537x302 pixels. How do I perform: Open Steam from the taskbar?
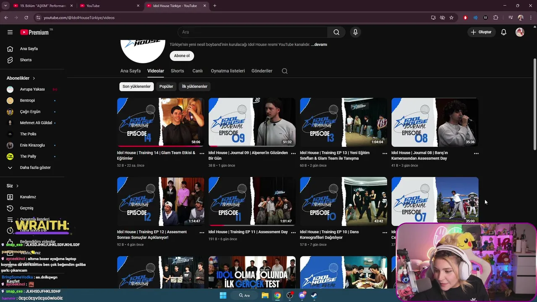pos(314,295)
